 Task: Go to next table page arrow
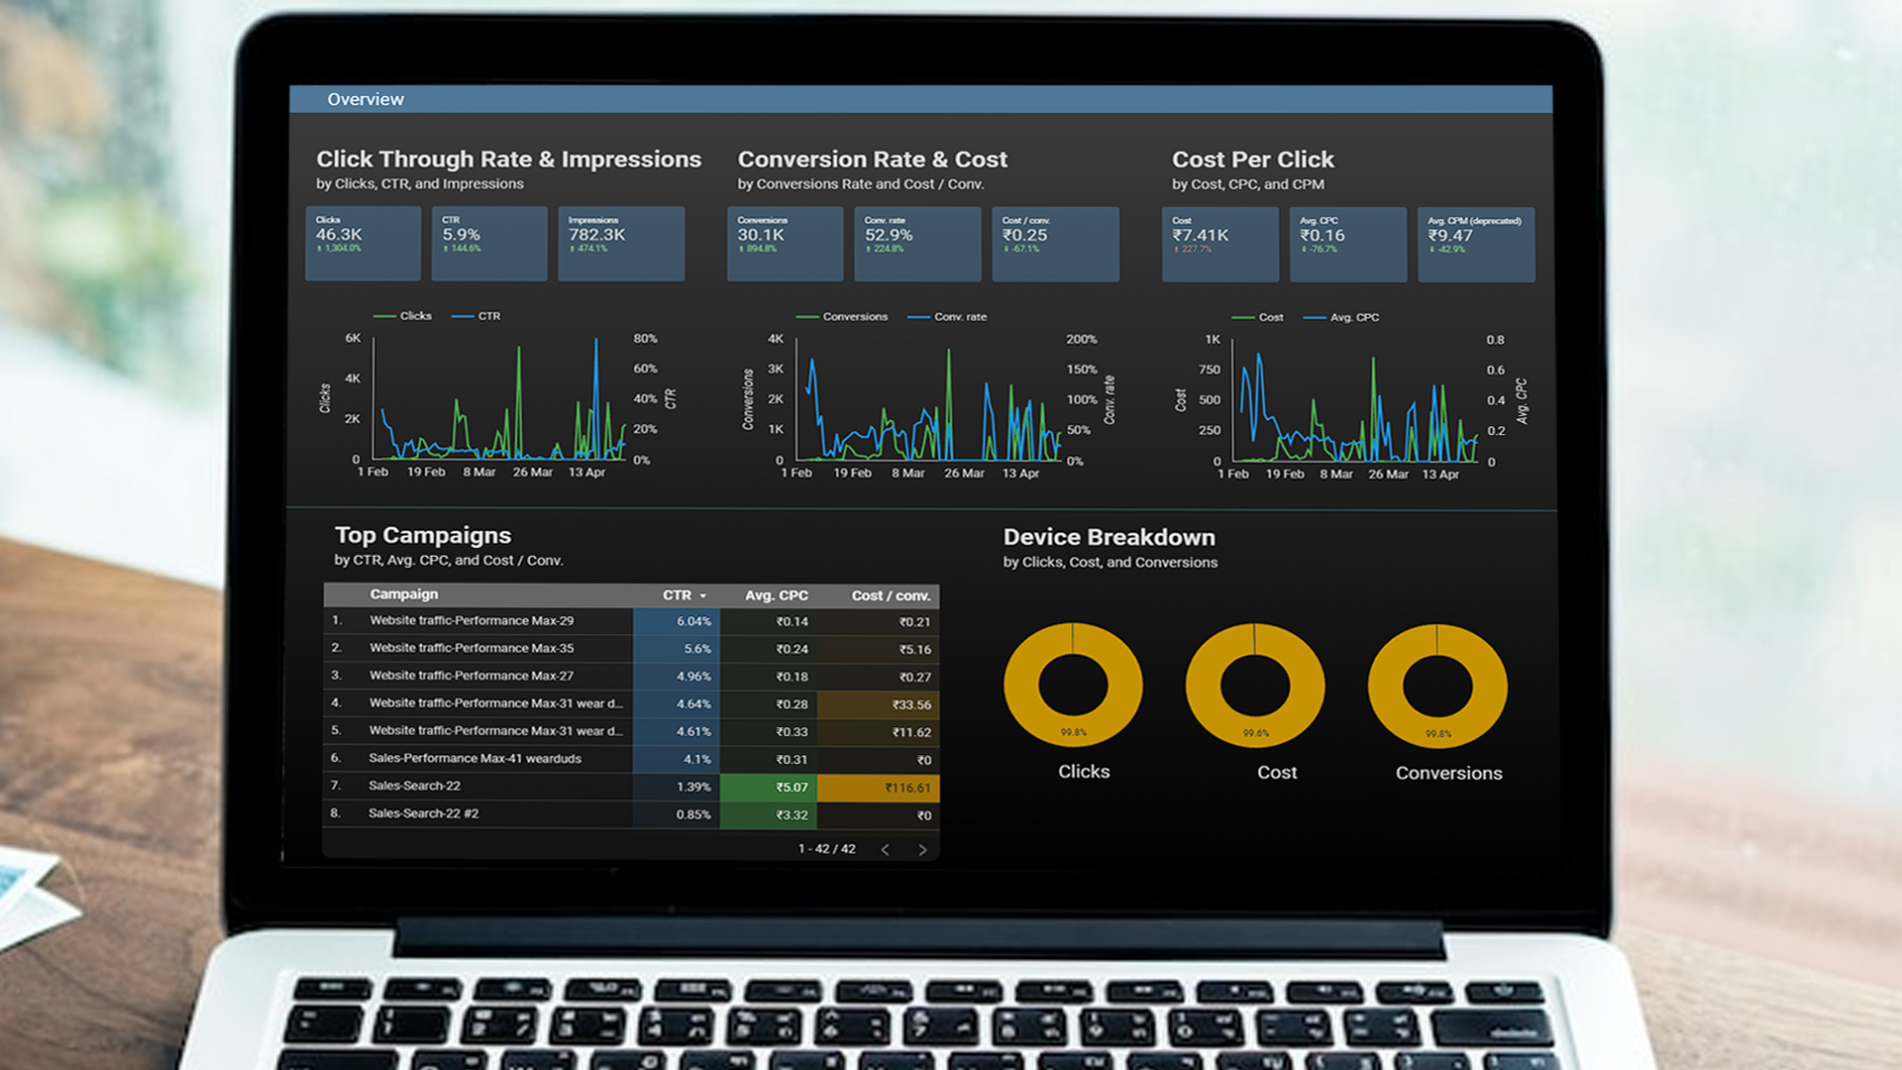point(922,850)
